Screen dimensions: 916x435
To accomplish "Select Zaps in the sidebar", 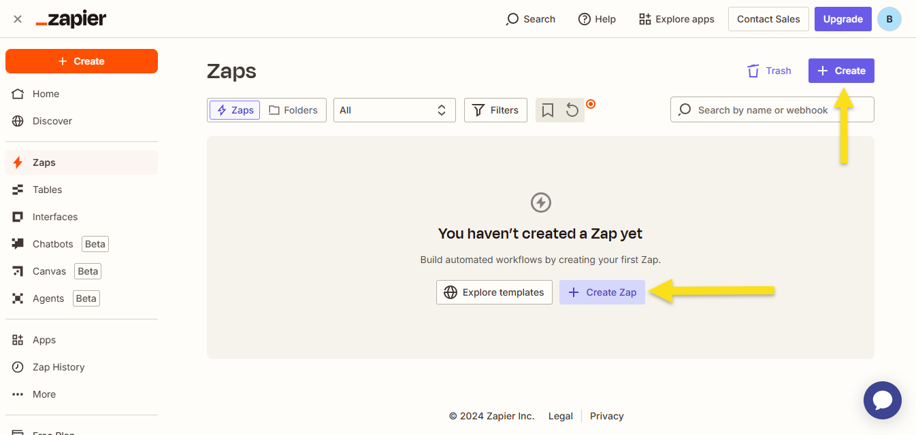I will click(x=82, y=162).
